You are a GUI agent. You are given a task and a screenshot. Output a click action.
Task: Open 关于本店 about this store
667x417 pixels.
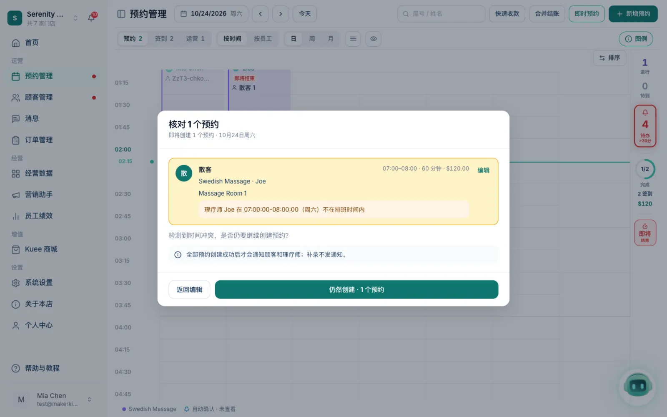53,304
